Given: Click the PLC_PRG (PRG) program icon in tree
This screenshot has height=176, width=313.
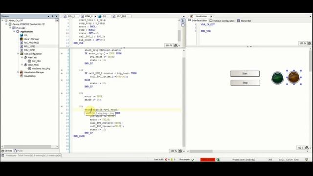Looking at the screenshot, I should point(22,43).
